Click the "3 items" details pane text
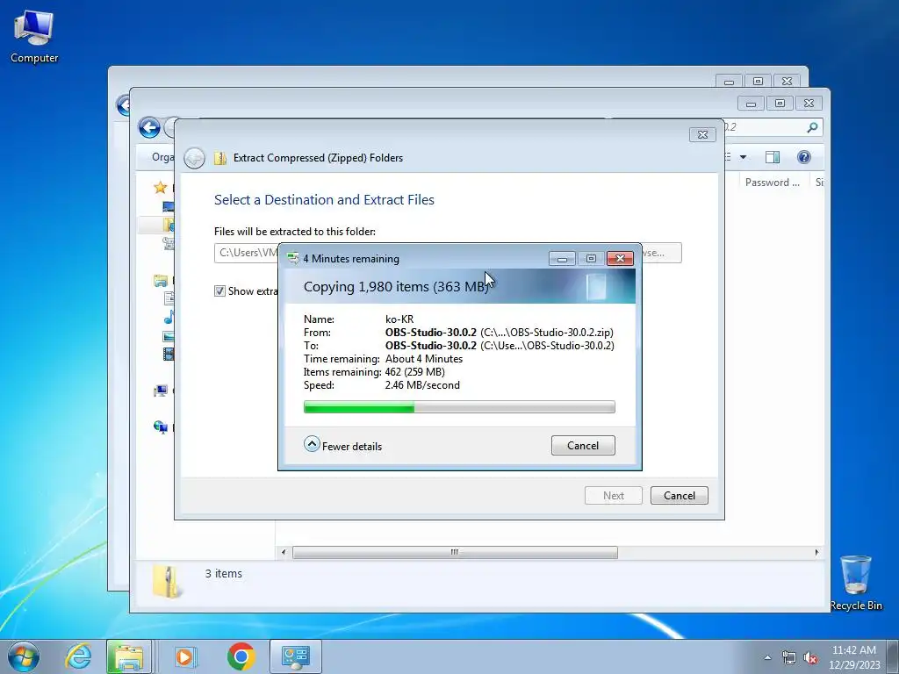The height and width of the screenshot is (674, 899). pos(224,573)
